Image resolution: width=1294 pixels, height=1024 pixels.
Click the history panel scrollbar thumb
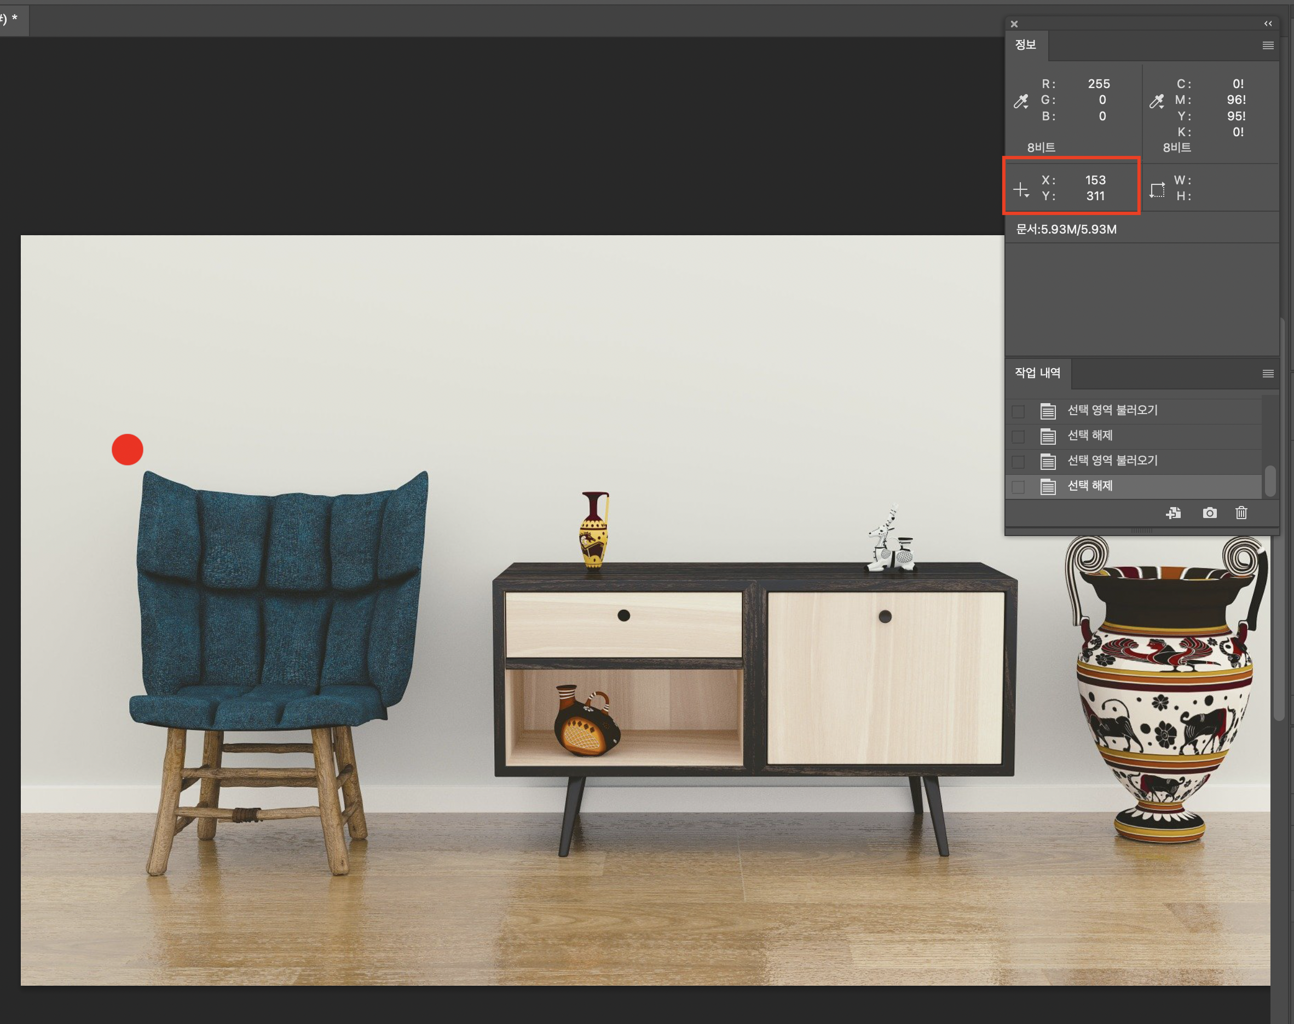click(x=1269, y=481)
